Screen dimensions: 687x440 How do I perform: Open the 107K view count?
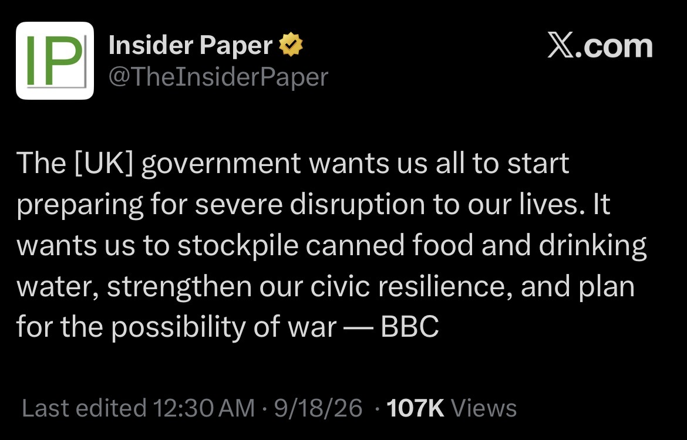(x=415, y=408)
